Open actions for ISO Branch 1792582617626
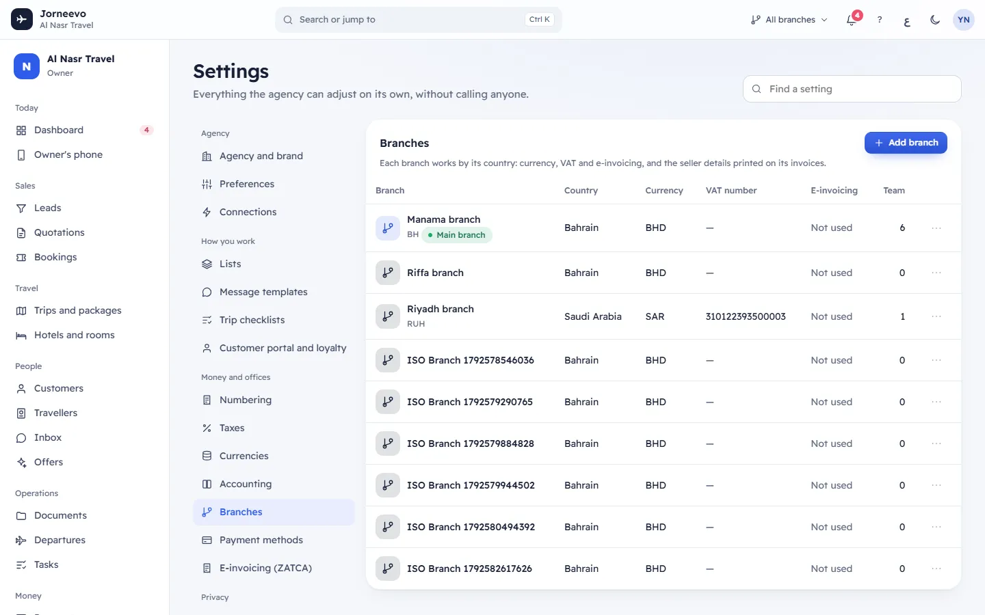 [x=936, y=569]
